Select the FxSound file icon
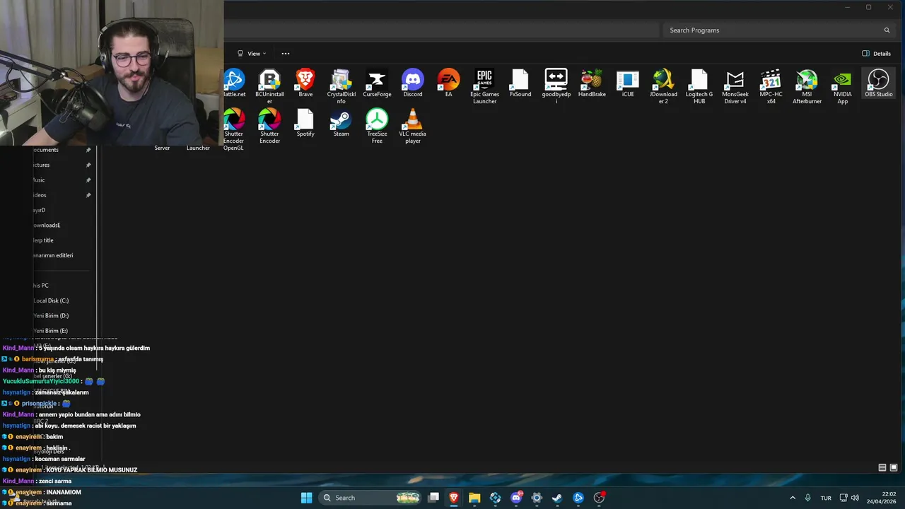Screen dimensions: 905x509 click(520, 84)
